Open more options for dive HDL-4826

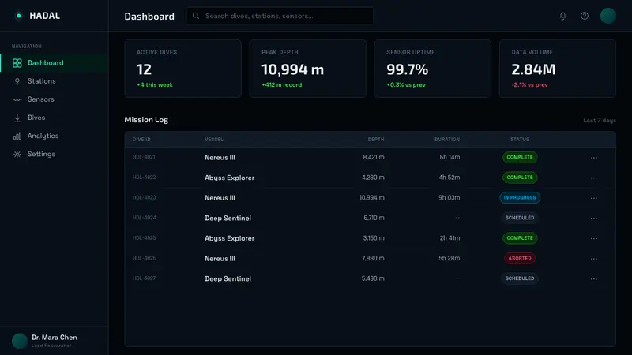point(594,259)
